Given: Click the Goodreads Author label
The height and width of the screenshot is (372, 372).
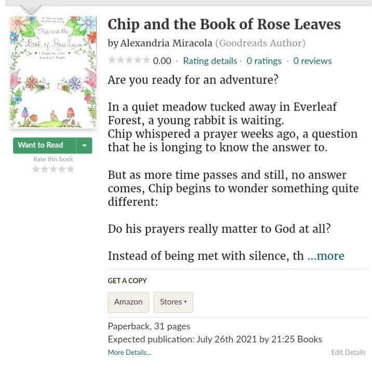Looking at the screenshot, I should pyautogui.click(x=260, y=43).
